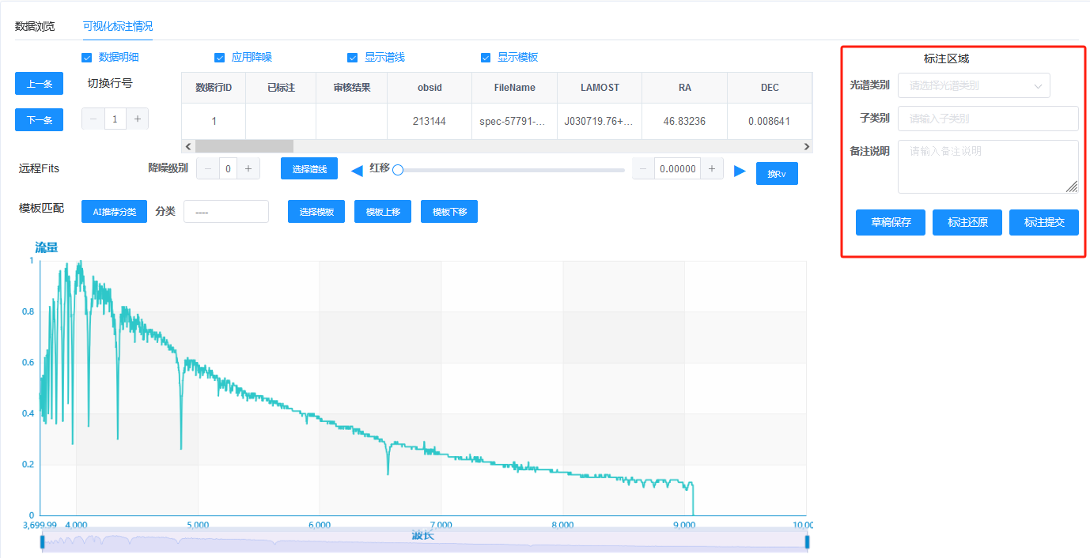The width and height of the screenshot is (1090, 558).
Task: Open the 光谱类别 dropdown
Action: [973, 85]
